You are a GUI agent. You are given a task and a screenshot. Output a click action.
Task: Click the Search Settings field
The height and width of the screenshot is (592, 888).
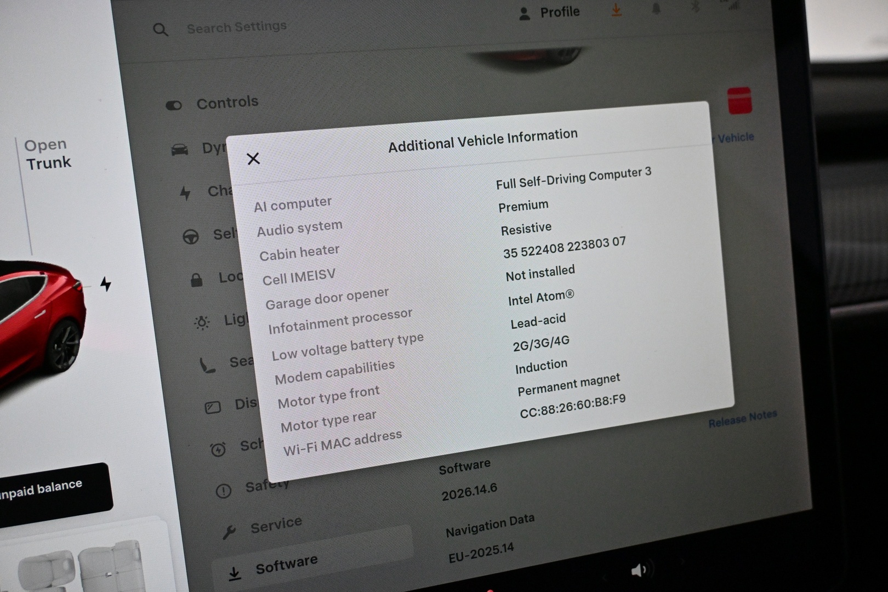click(236, 27)
